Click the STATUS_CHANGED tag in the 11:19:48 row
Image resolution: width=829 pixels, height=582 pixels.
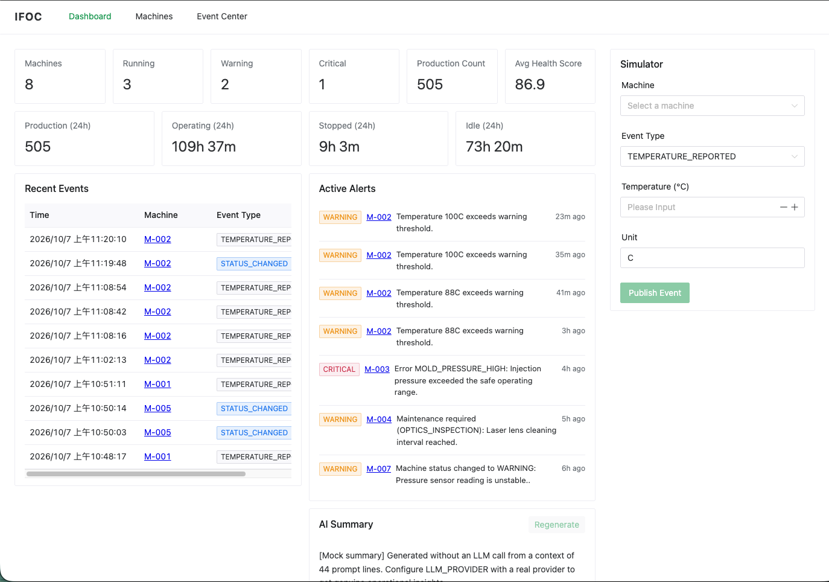tap(254, 264)
